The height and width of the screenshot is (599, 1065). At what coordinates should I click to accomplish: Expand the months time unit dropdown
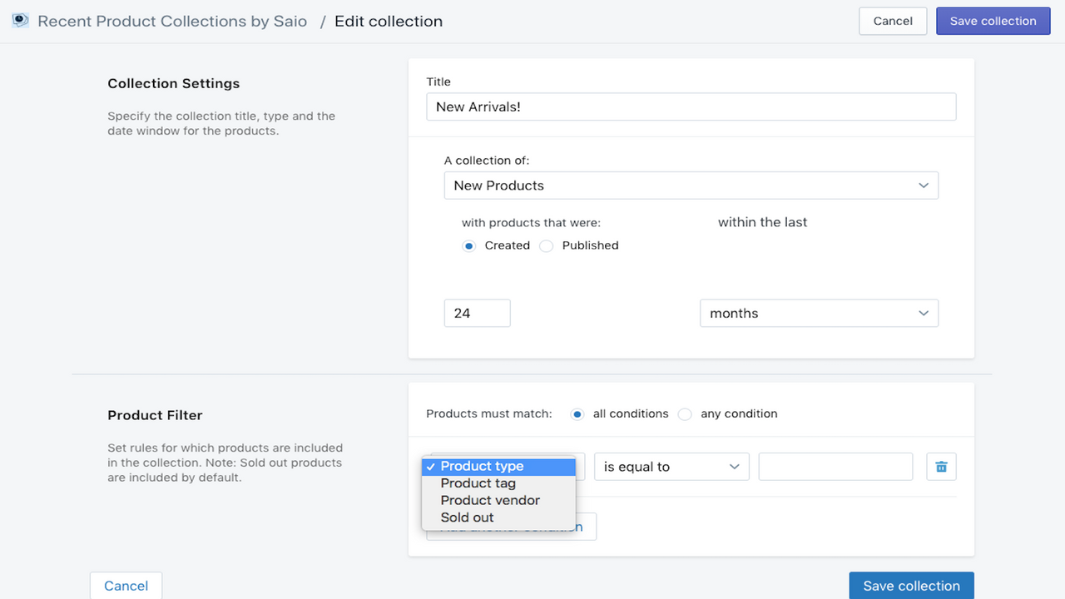(x=819, y=314)
